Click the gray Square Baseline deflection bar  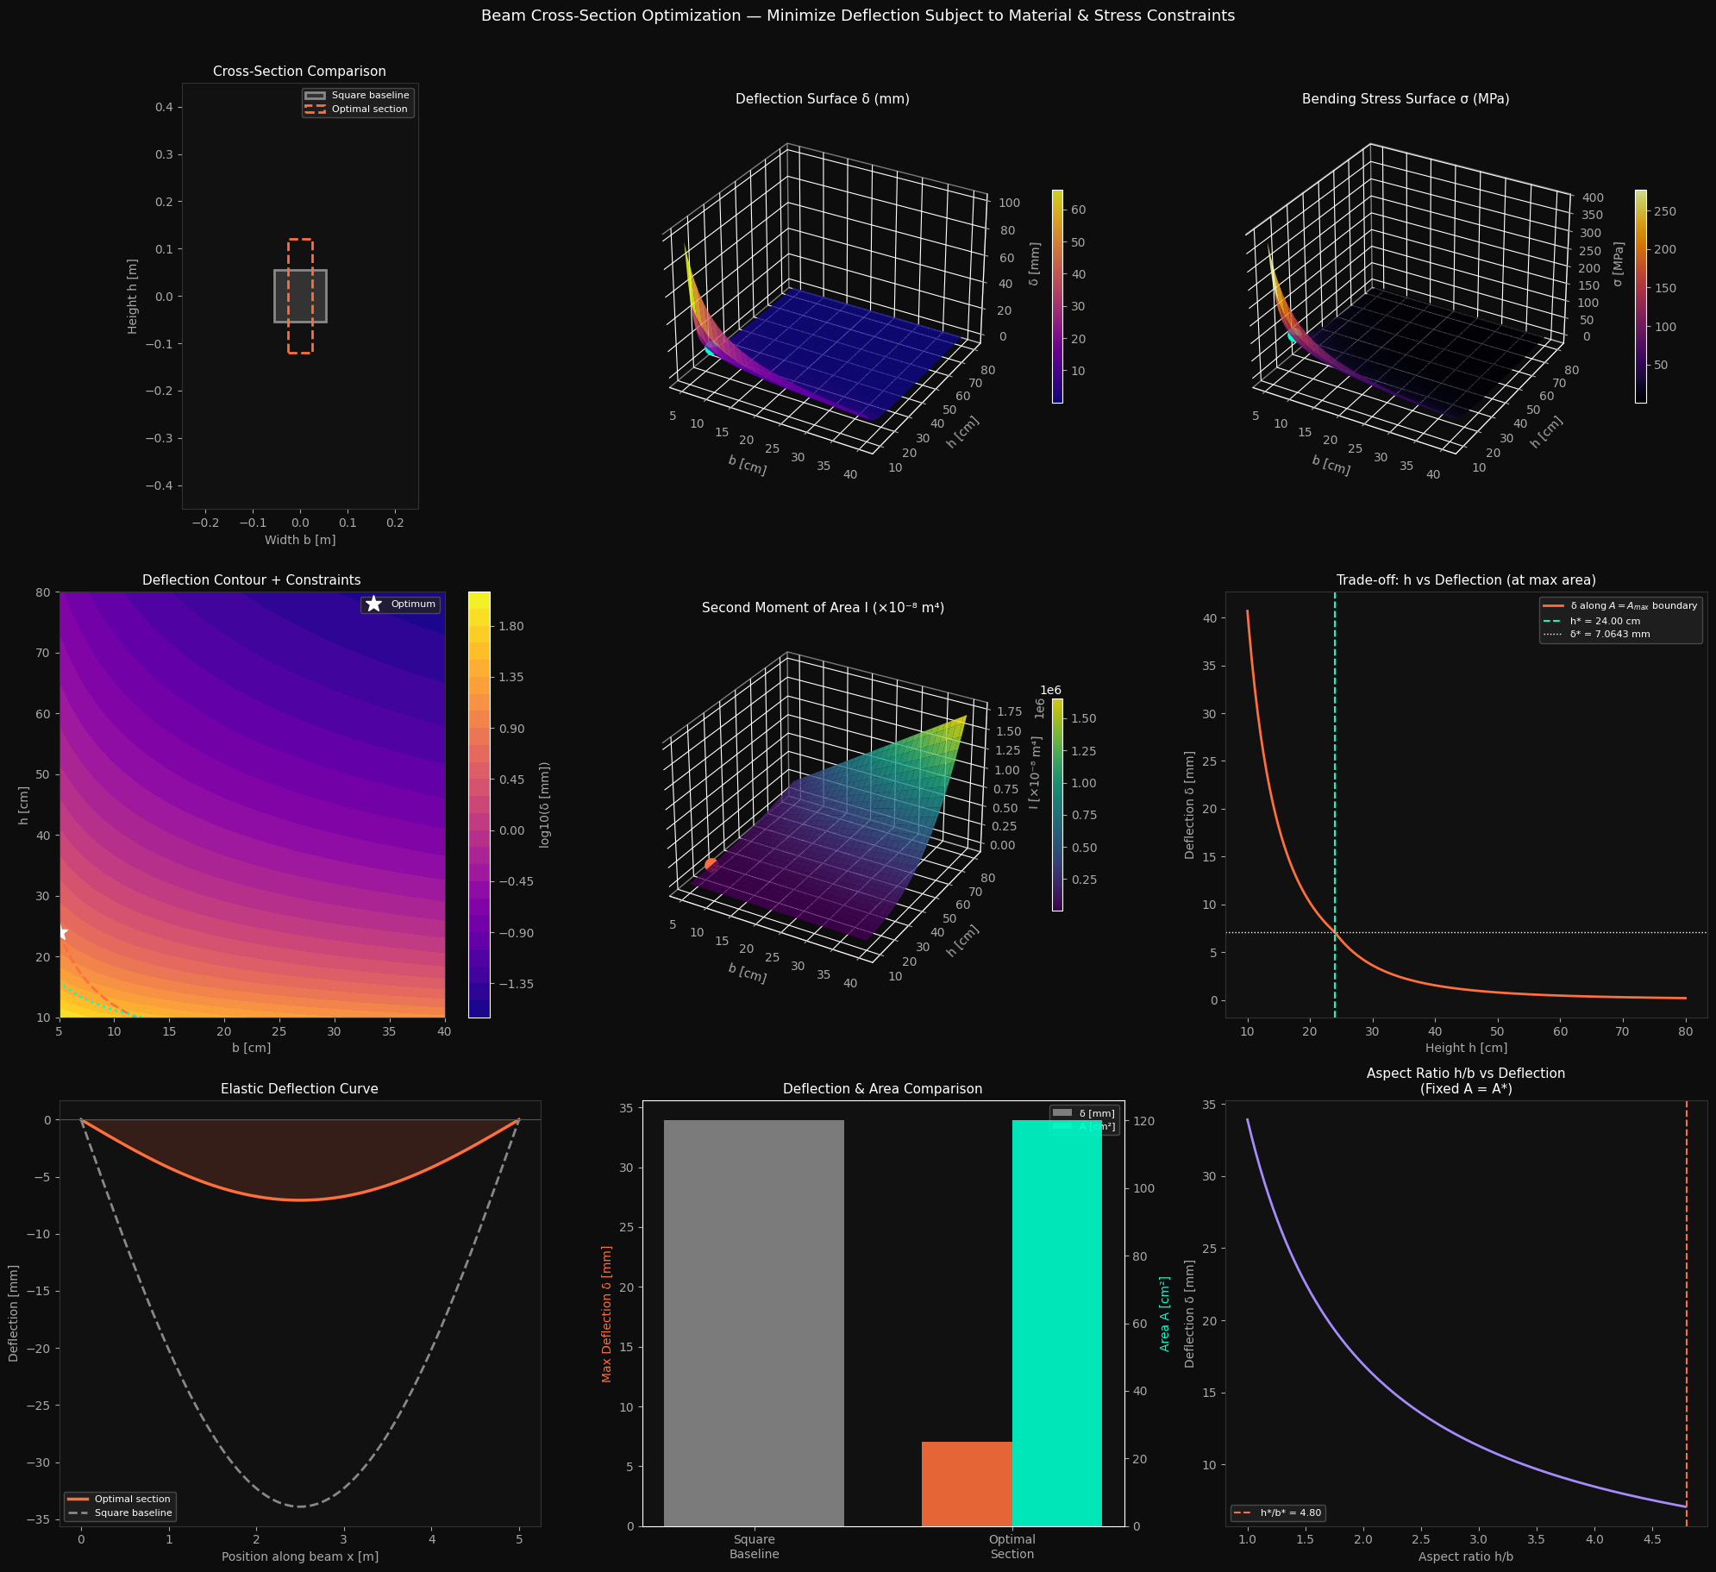pyautogui.click(x=754, y=1323)
